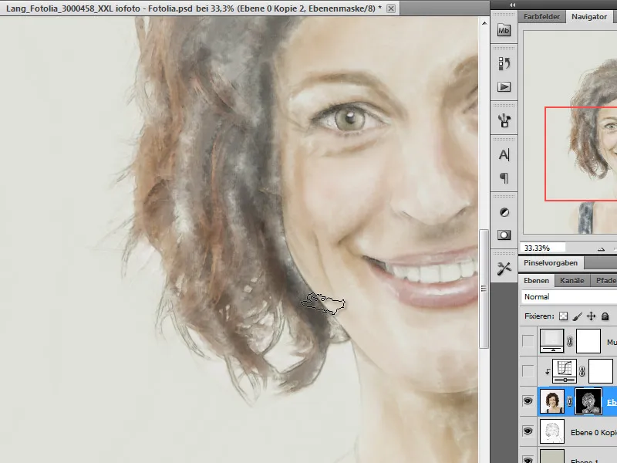Lock layer position using the move icon
Screen dimensions: 617x463
click(591, 316)
